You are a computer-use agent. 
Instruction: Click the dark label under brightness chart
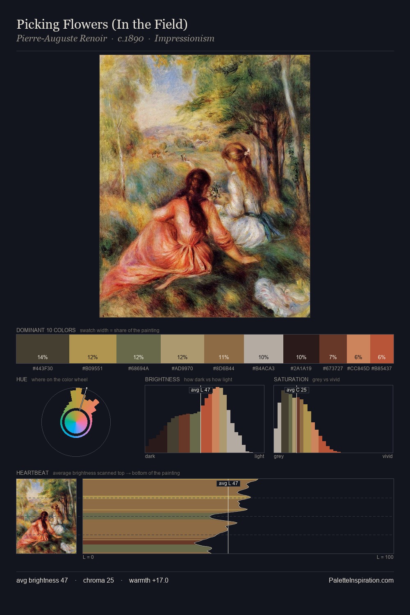150,456
